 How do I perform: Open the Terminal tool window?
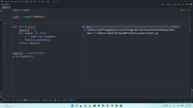58,100
